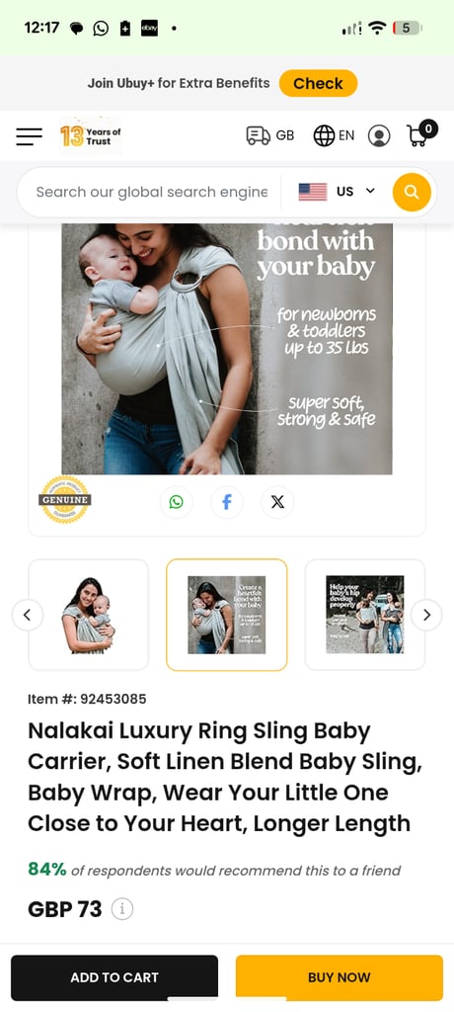Viewport: 454px width, 1012px height.
Task: Click the Check button for Ubuy+
Action: (x=318, y=83)
